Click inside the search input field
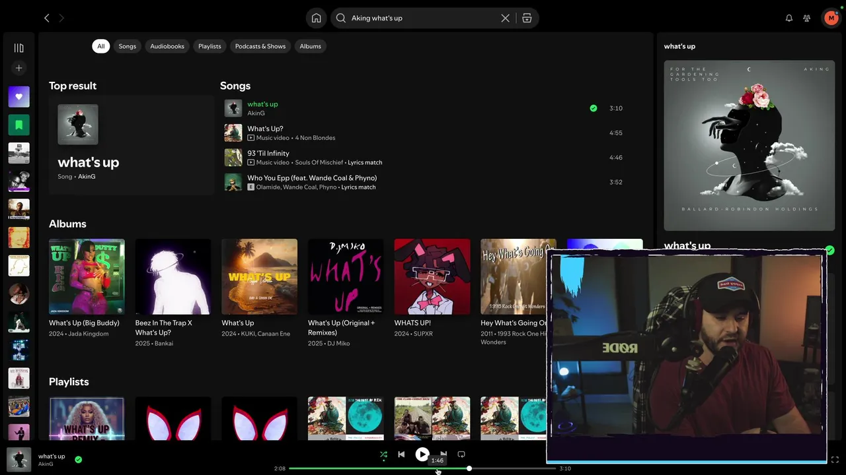Screen dimensions: 846x475 click(423, 18)
